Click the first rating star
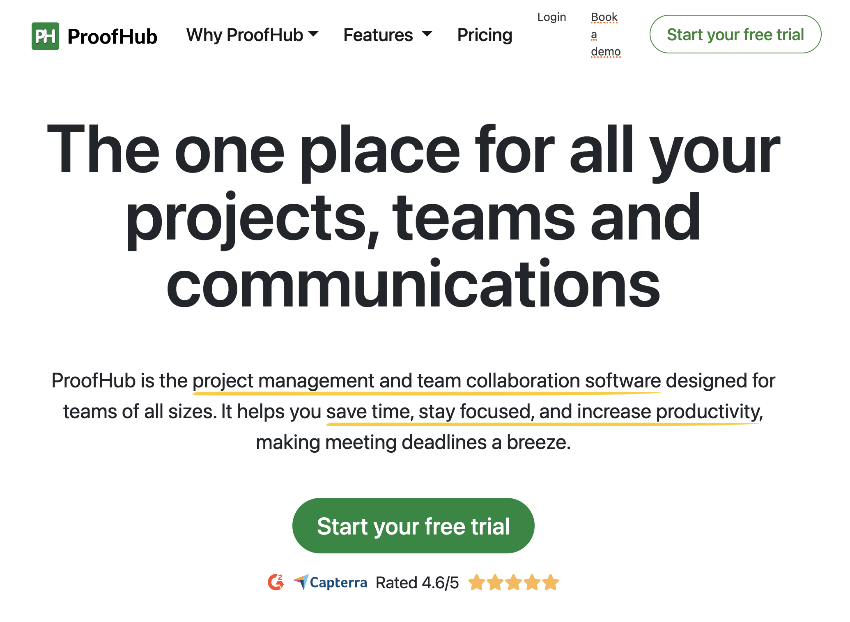The height and width of the screenshot is (622, 850). (477, 583)
